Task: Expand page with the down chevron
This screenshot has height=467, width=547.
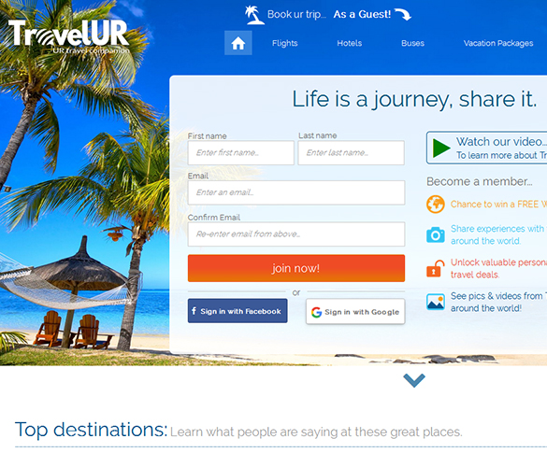Action: pos(414,380)
